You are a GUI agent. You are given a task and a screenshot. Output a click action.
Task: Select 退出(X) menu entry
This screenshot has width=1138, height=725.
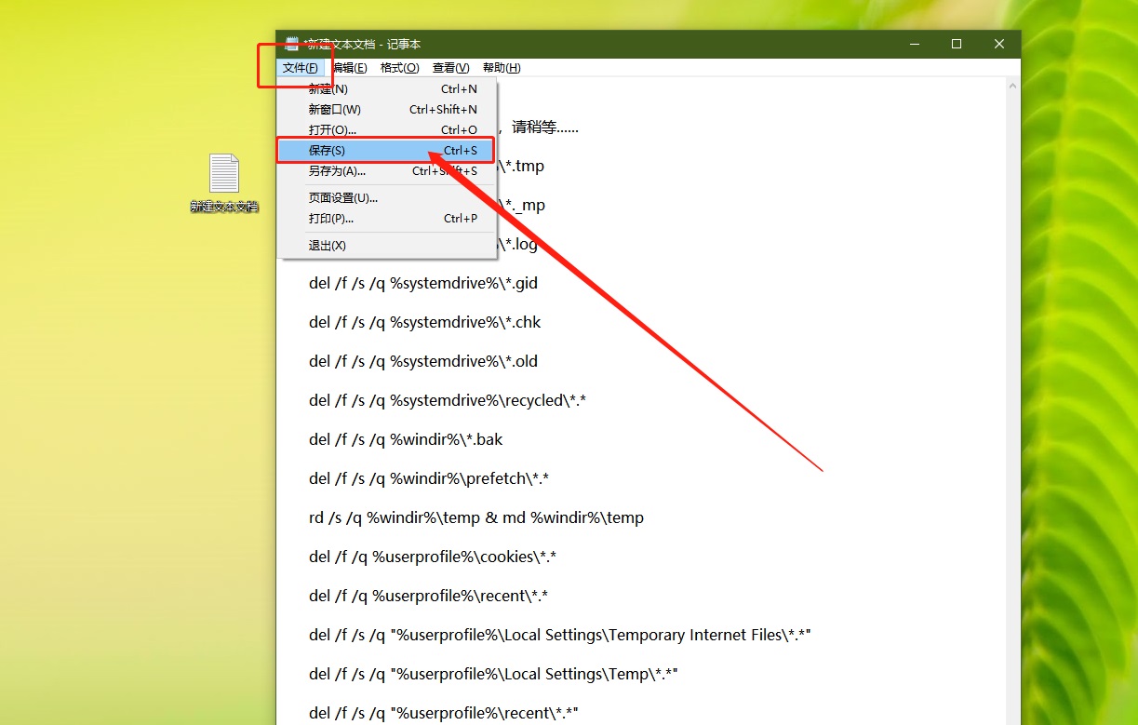[x=387, y=246]
